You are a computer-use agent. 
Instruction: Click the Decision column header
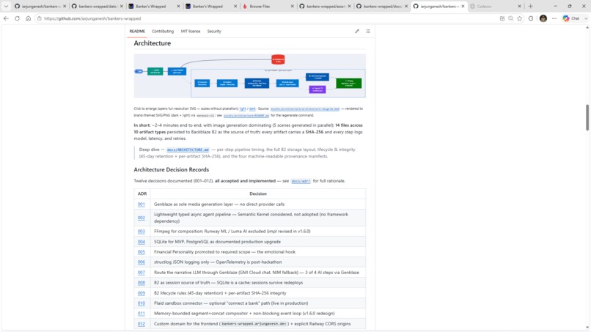click(x=258, y=193)
